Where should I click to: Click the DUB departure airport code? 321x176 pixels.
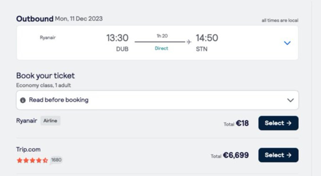pos(122,49)
